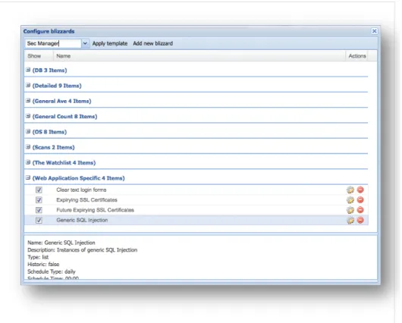The width and height of the screenshot is (402, 323).
Task: Remove the Expiring SSL Certificates entry
Action: [x=360, y=200]
